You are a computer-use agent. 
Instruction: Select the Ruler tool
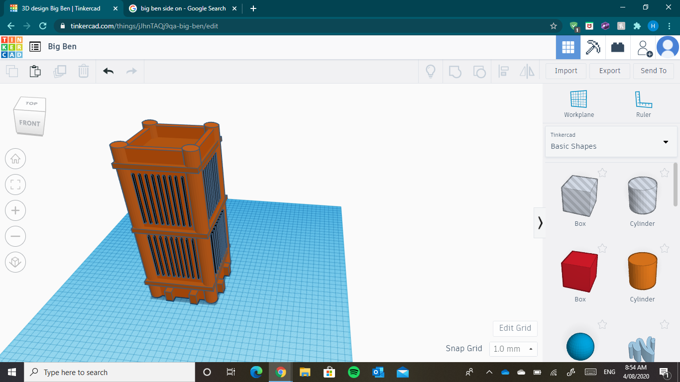pyautogui.click(x=643, y=103)
